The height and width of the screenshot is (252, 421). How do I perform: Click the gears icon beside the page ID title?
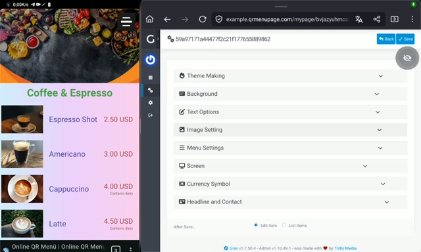tap(170, 39)
